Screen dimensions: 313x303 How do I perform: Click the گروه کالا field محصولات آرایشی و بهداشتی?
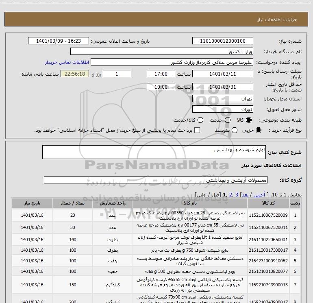click(x=156, y=180)
